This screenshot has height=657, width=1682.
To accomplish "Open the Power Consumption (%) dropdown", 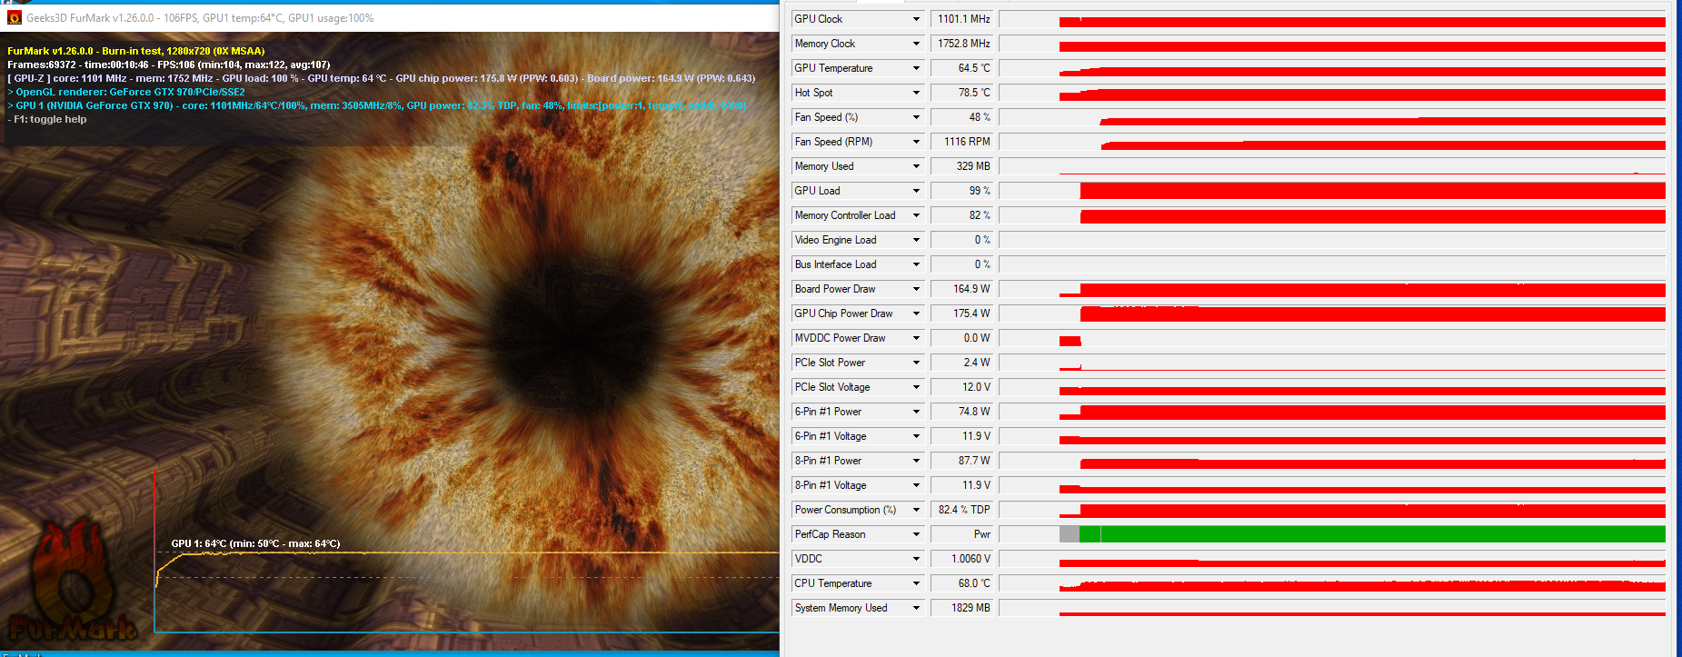I will (916, 510).
